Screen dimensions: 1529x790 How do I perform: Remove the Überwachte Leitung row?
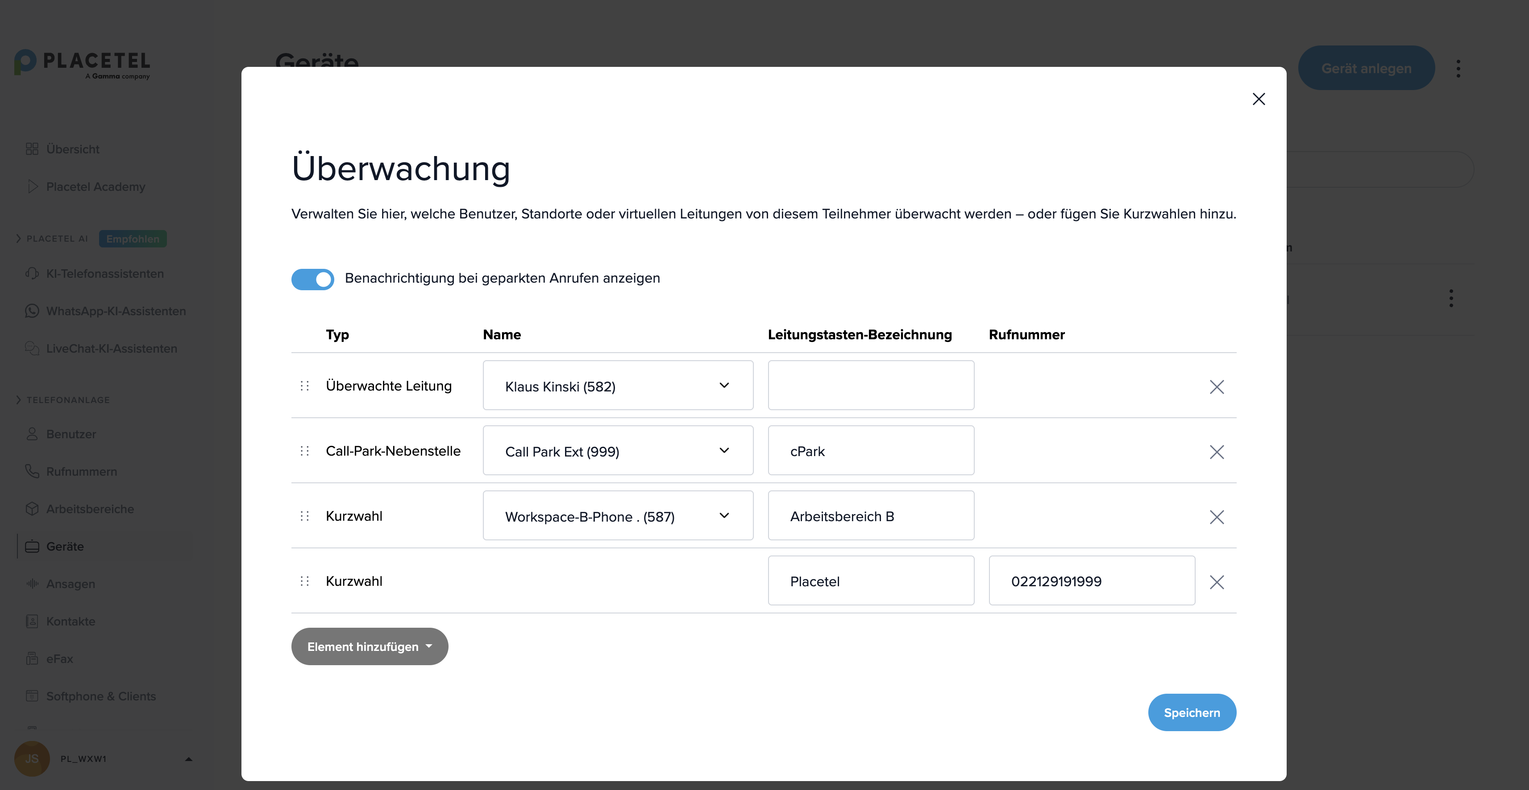(x=1217, y=387)
